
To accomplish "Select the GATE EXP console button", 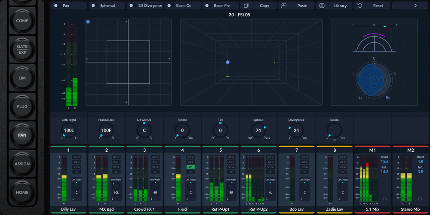I will coord(22,49).
